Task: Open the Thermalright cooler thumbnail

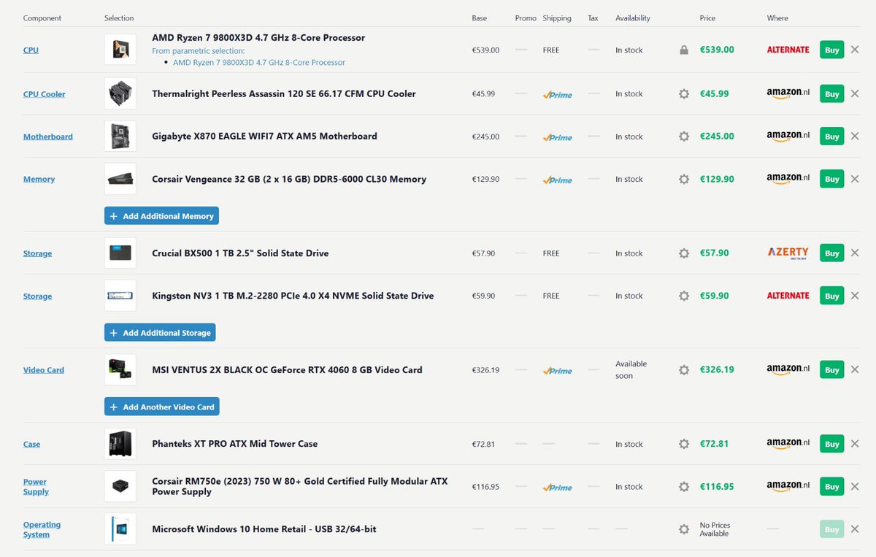Action: pos(120,93)
